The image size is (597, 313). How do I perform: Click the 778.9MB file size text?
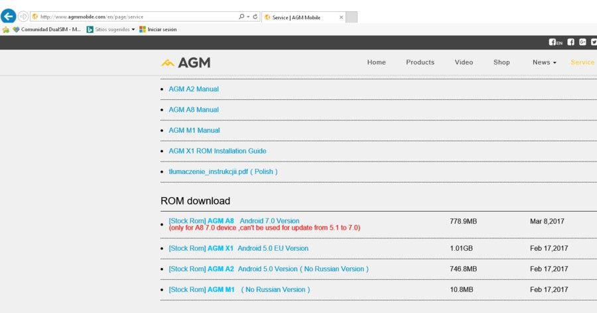pyautogui.click(x=464, y=221)
